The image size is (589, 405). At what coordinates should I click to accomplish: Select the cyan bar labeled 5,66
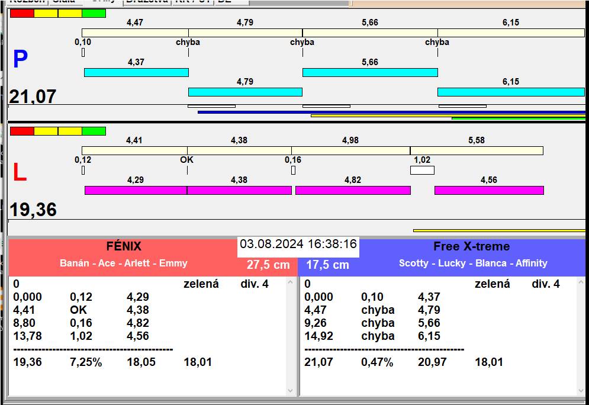click(x=370, y=72)
